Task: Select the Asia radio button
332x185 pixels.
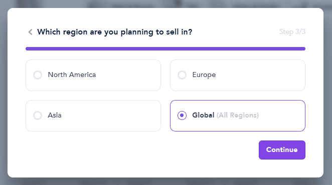Action: tap(38, 115)
